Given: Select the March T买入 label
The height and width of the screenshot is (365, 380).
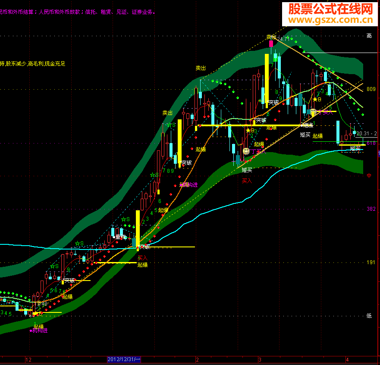Looking at the screenshot, I should (325, 112).
